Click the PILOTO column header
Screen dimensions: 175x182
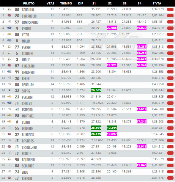pos(29,3)
